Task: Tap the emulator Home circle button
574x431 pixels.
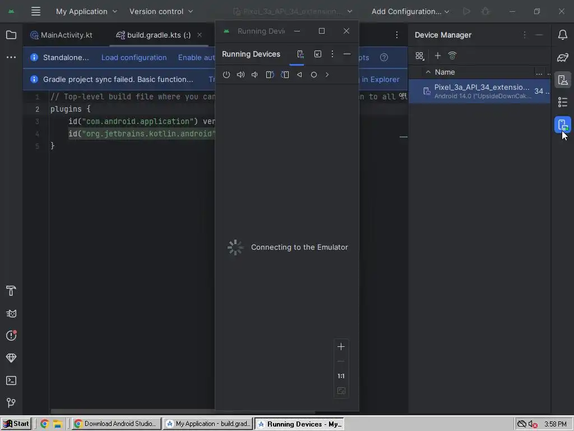Action: [314, 75]
